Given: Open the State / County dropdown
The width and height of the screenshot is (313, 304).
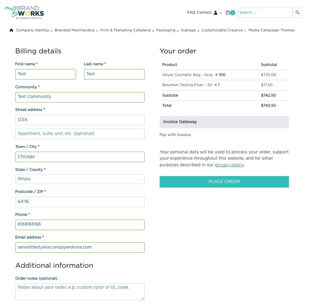Looking at the screenshot, I should coord(80,179).
